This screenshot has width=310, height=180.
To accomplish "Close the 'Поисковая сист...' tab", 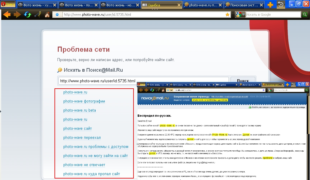I will 261,5.
